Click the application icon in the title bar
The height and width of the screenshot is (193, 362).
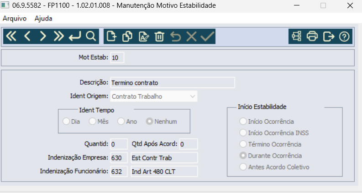(5, 5)
